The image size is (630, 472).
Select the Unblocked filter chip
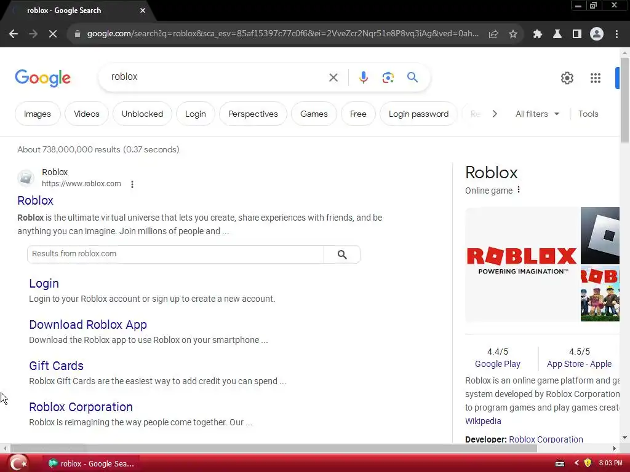142,114
